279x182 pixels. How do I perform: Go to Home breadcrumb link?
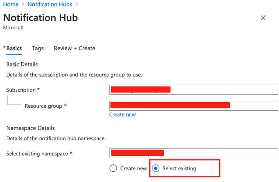[10, 5]
